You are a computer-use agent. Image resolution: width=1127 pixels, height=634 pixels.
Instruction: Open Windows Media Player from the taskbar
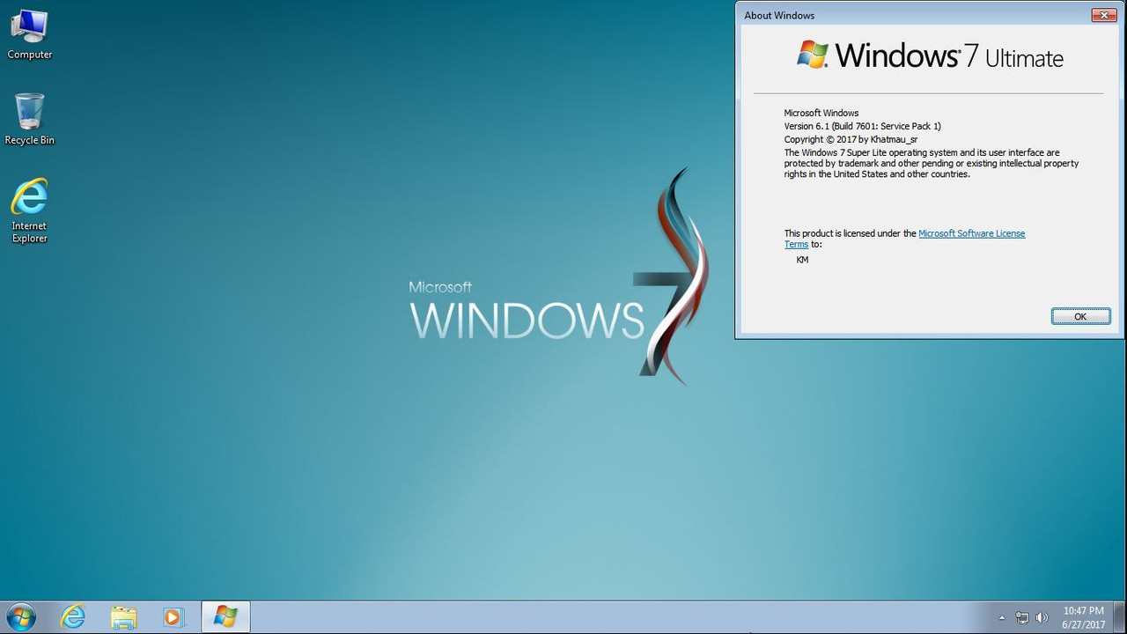pyautogui.click(x=173, y=617)
